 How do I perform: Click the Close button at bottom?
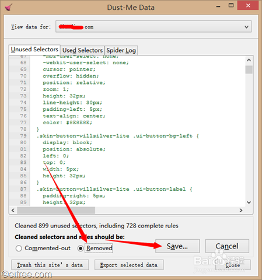tap(233, 265)
